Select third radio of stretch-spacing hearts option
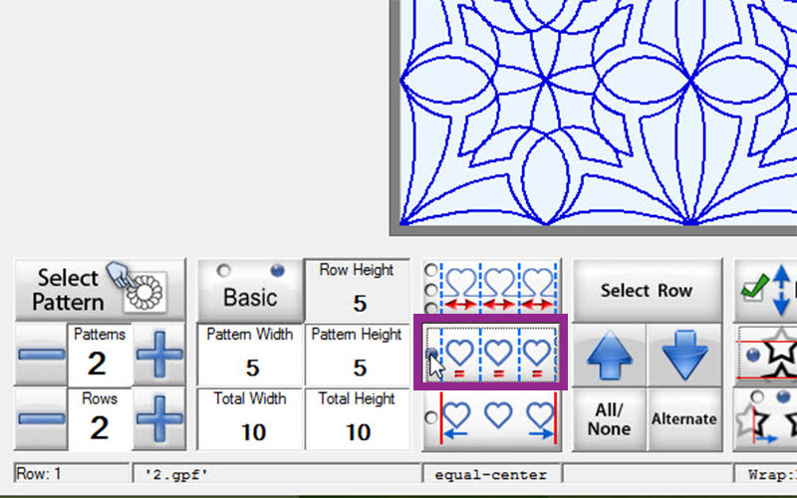The height and width of the screenshot is (498, 797). (x=431, y=308)
